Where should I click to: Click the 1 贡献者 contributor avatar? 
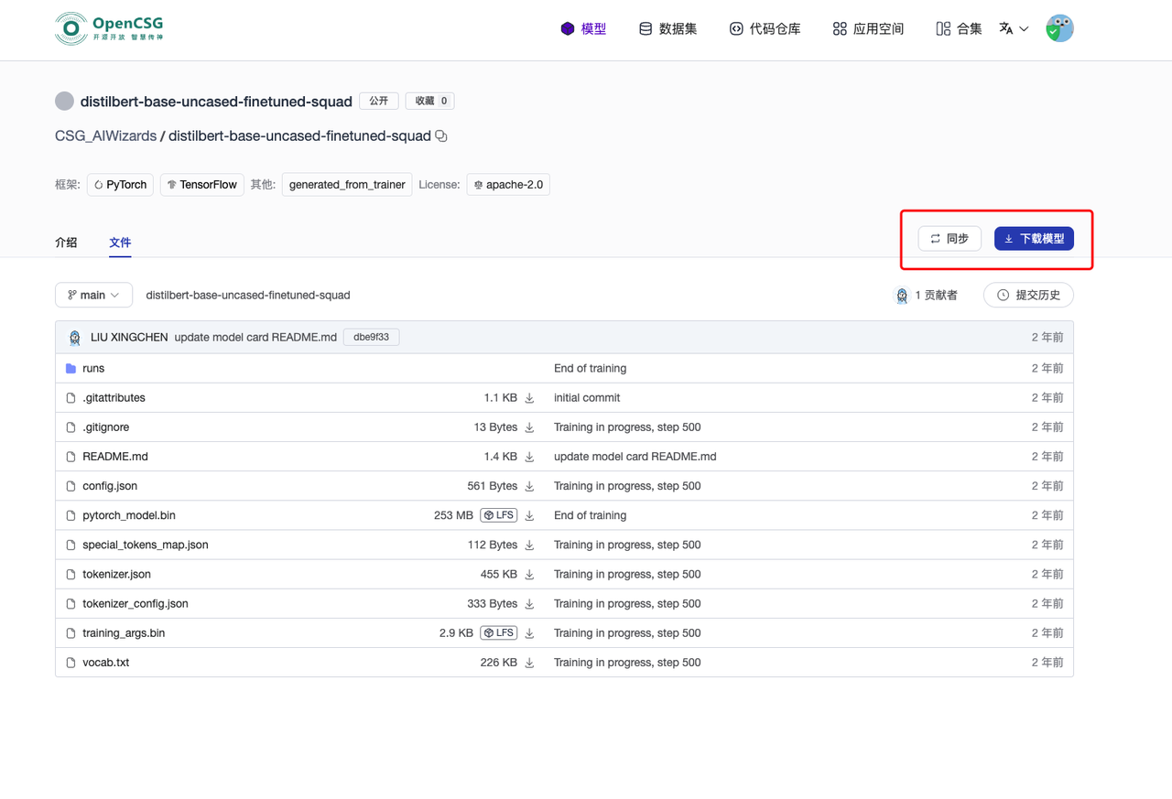click(x=902, y=295)
